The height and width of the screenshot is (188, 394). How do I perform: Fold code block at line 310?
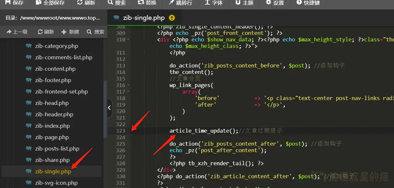pyautogui.click(x=128, y=40)
